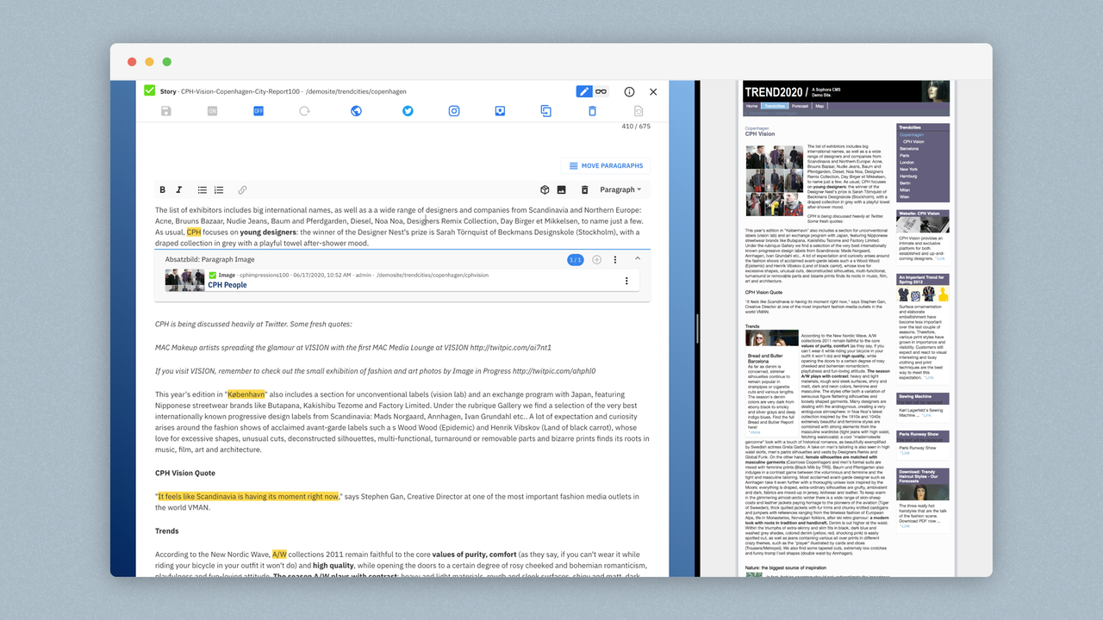Insert a bulleted list
The width and height of the screenshot is (1103, 620).
[203, 189]
